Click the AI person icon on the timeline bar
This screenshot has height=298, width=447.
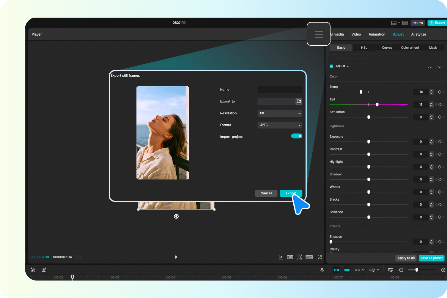pos(44,270)
